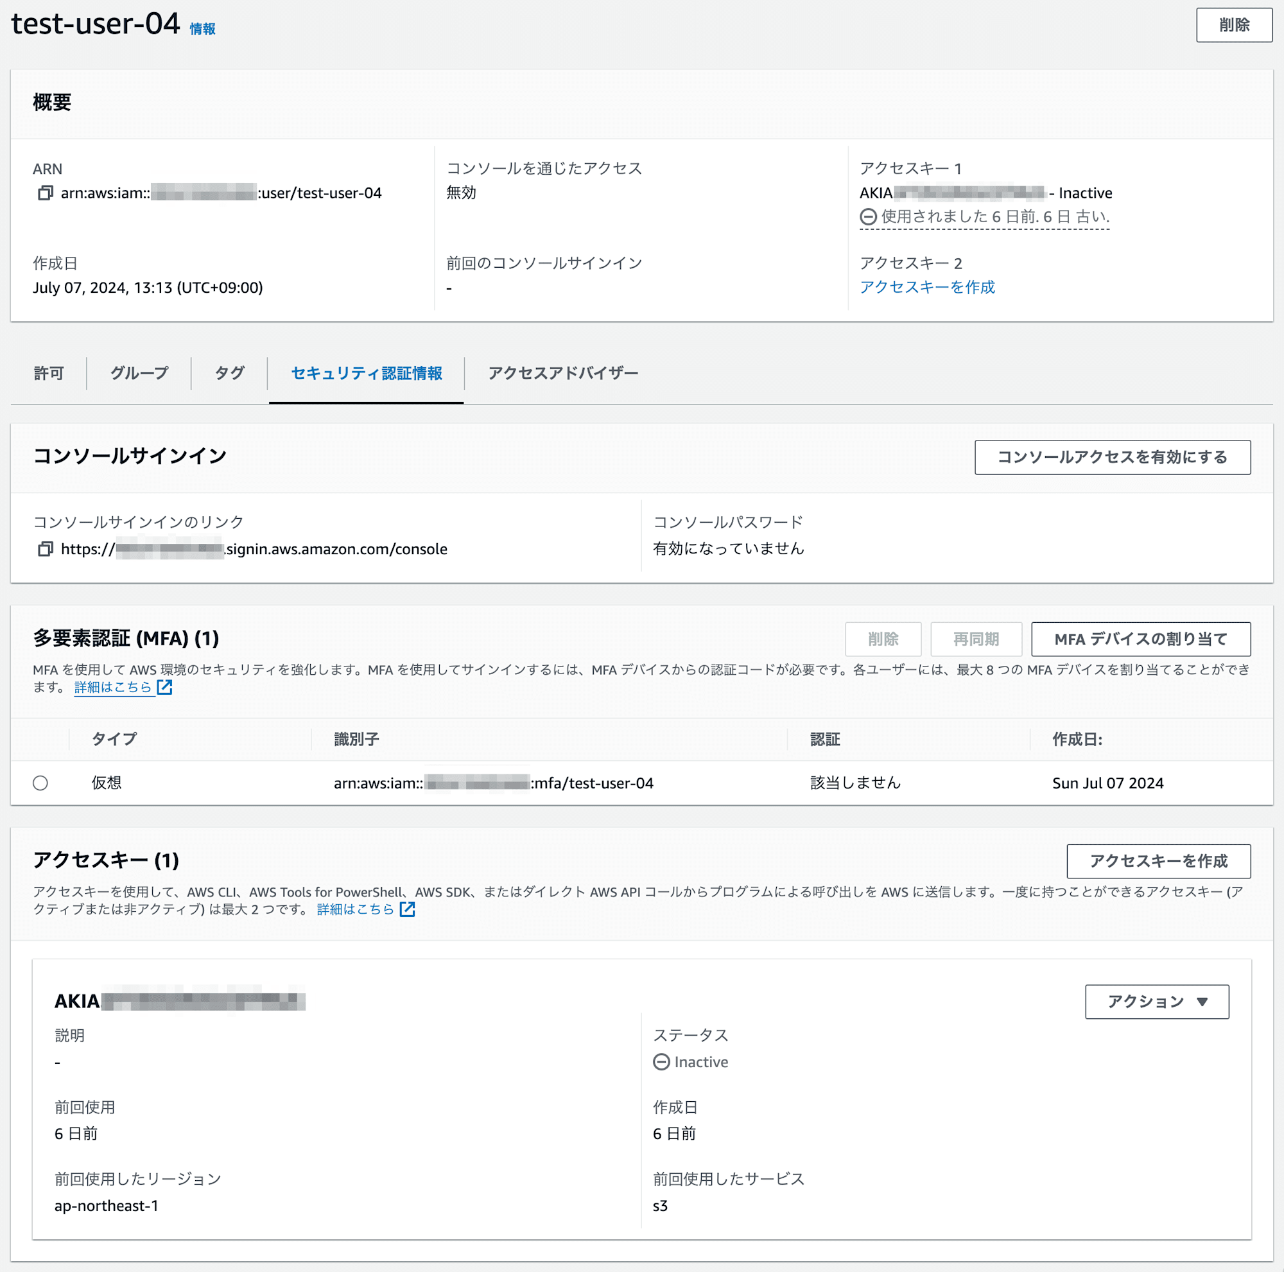Click the 有効になっていません password status
The height and width of the screenshot is (1272, 1284).
729,548
